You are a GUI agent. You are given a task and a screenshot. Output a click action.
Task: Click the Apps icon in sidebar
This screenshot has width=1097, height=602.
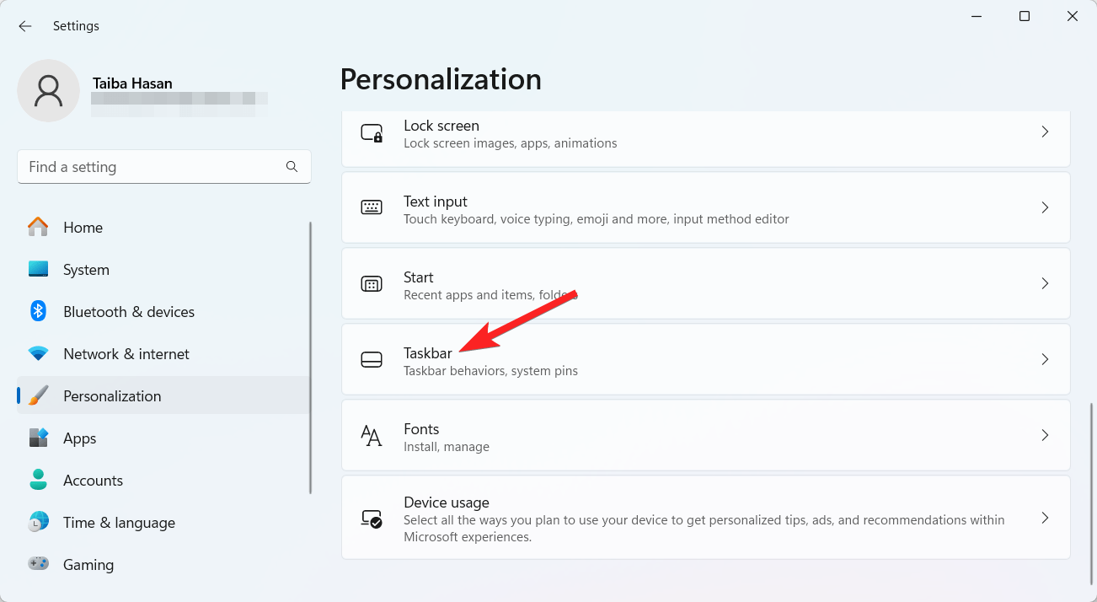pos(38,438)
